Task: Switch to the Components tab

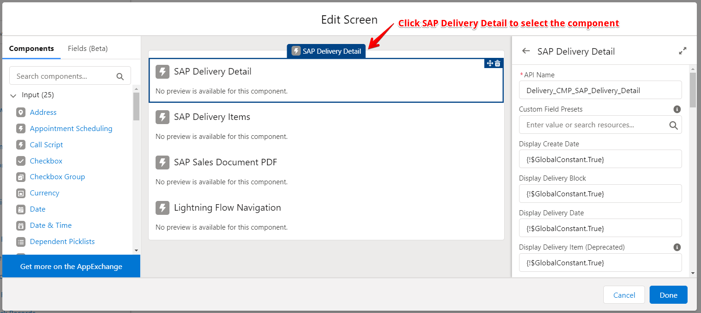Action: 31,48
